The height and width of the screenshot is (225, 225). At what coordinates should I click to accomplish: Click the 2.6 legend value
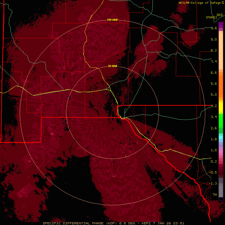pos(214,128)
